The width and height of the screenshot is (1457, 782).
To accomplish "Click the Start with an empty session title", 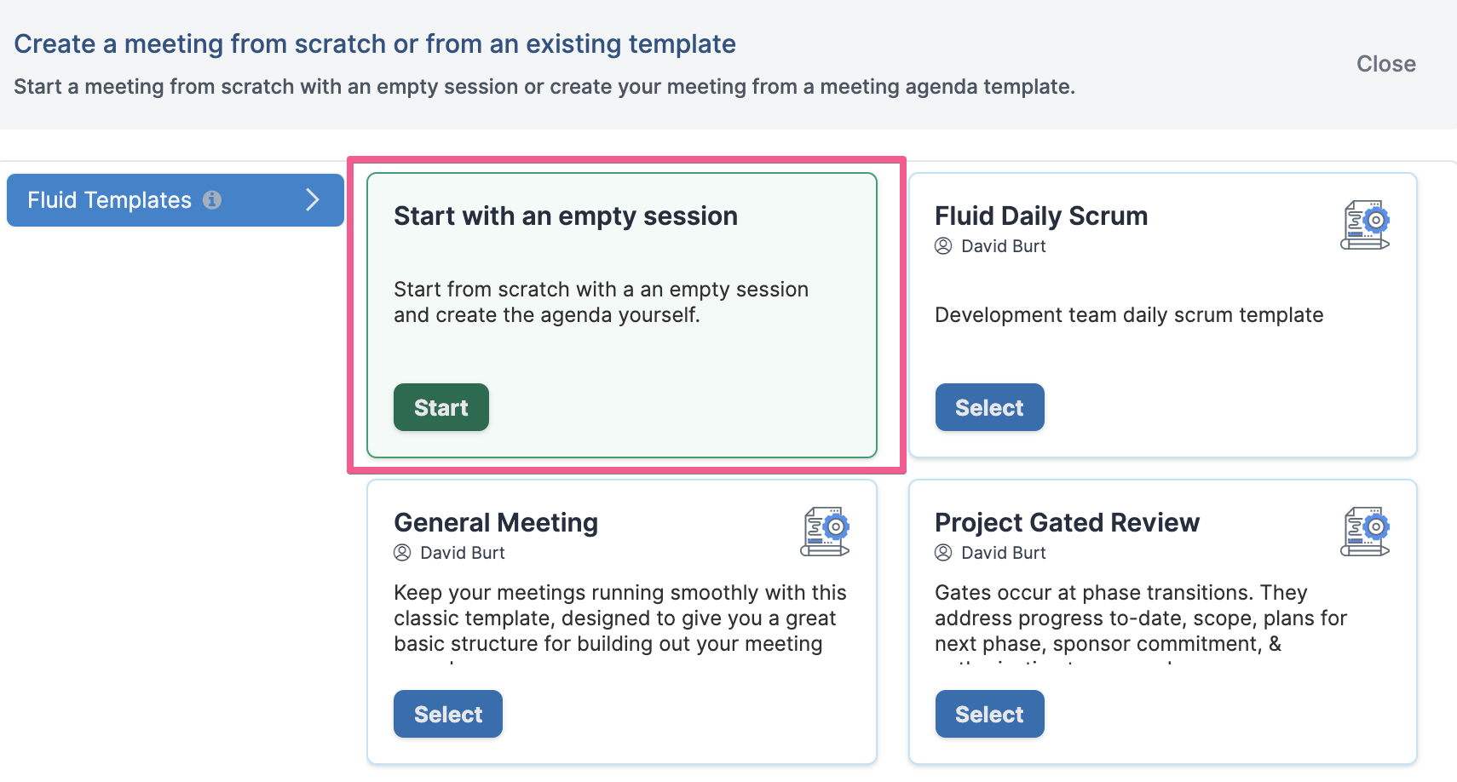I will 566,216.
